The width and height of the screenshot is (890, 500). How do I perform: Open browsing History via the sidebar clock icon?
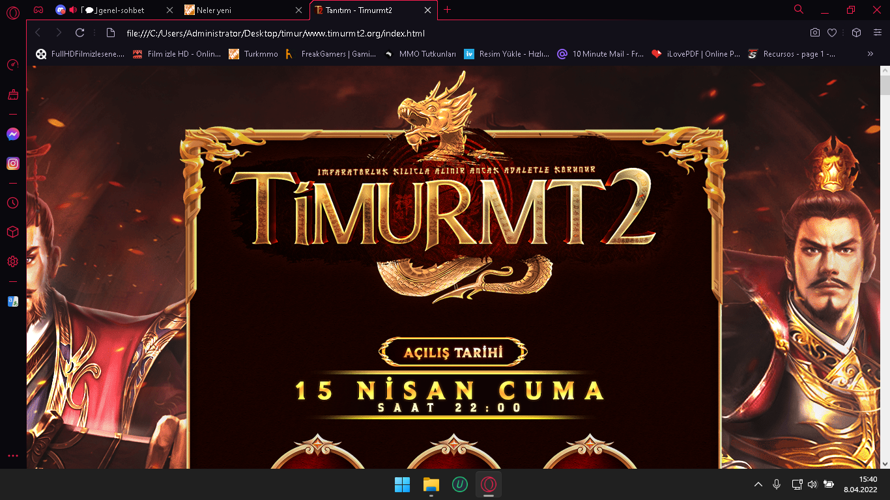click(x=12, y=202)
